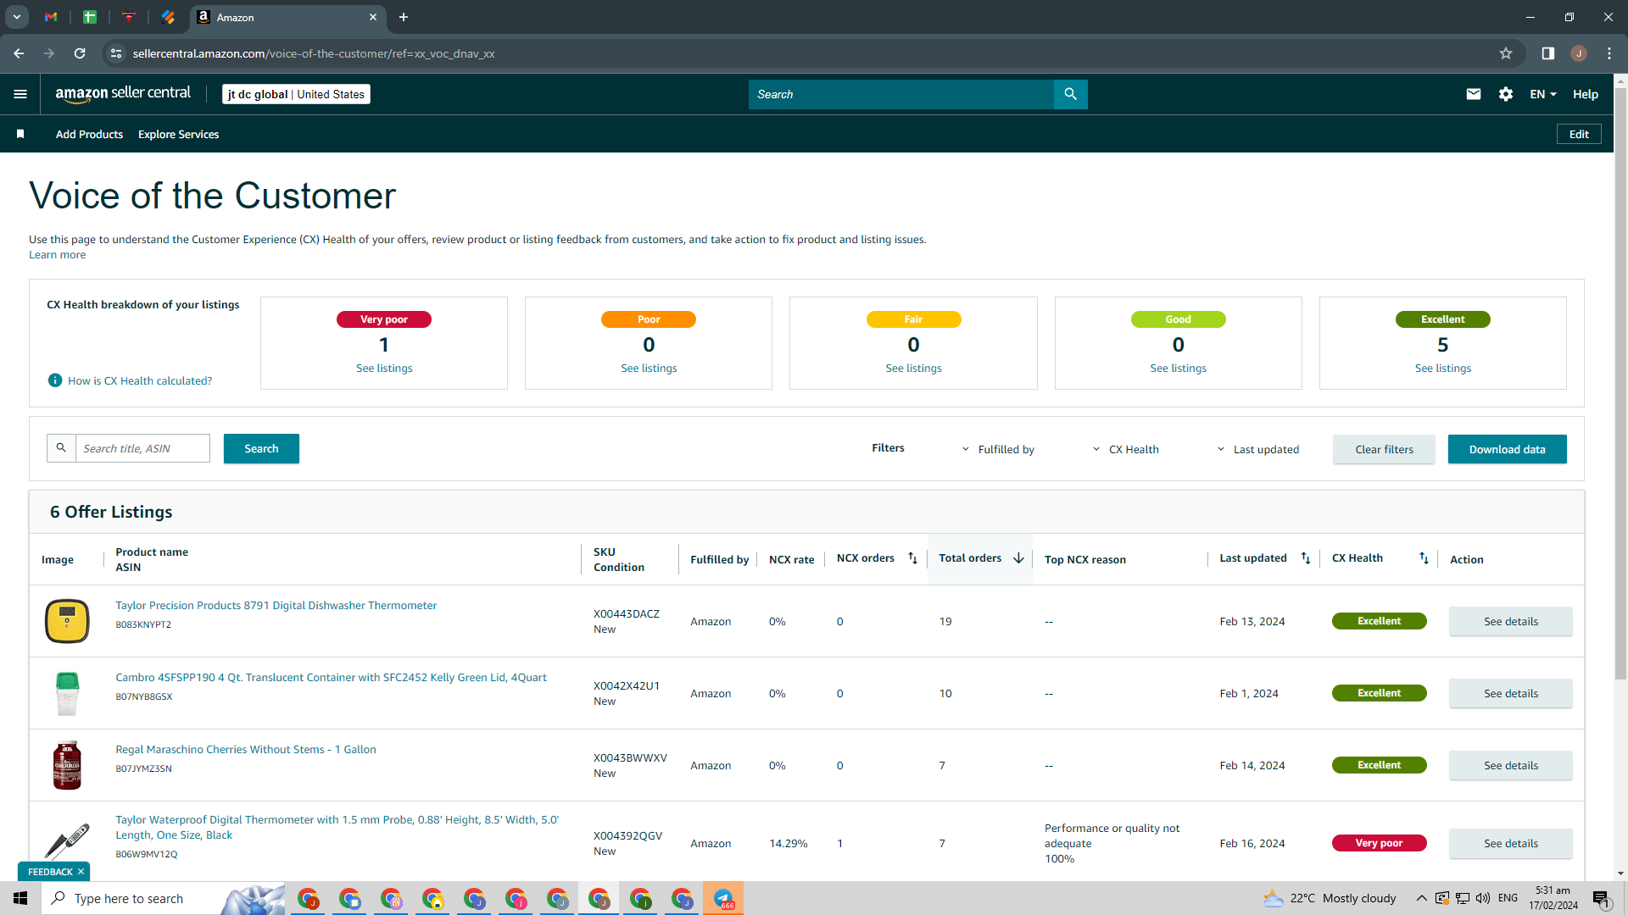Bookmark this page with the star icon

coord(1506,53)
